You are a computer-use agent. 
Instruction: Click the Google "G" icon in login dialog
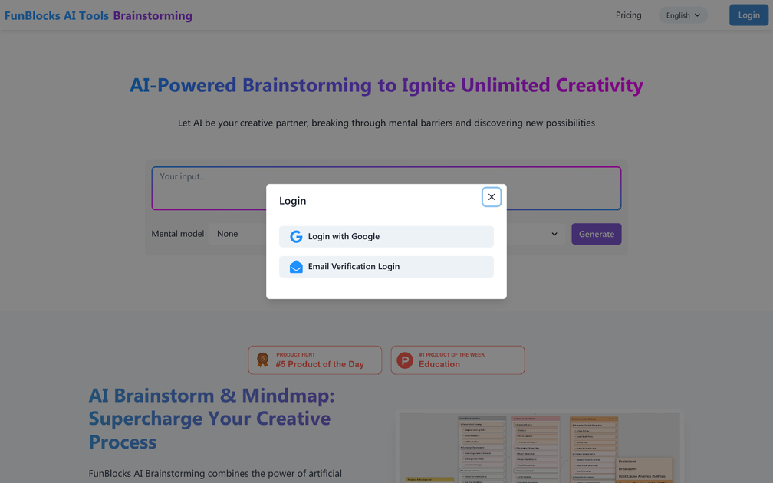[296, 236]
